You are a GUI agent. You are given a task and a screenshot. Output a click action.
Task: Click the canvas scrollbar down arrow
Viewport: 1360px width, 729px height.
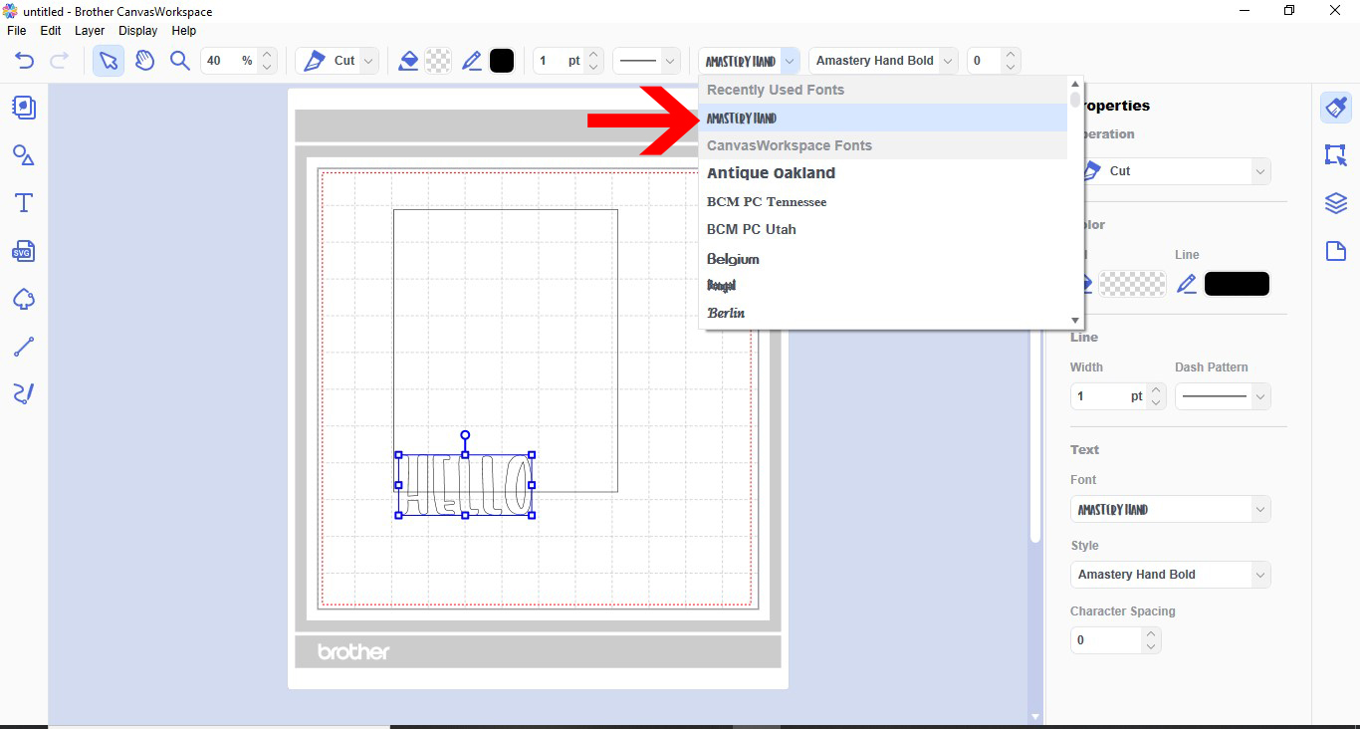pos(1035,716)
